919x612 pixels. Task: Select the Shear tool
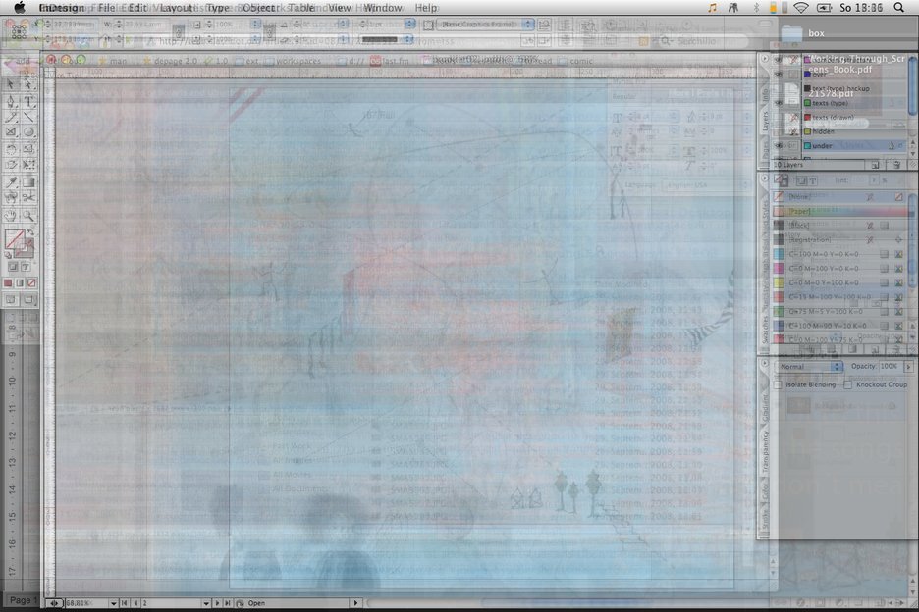click(x=11, y=165)
